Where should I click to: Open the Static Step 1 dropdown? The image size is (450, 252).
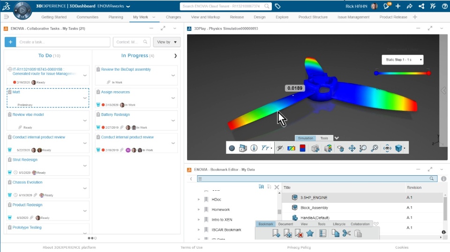click(402, 59)
